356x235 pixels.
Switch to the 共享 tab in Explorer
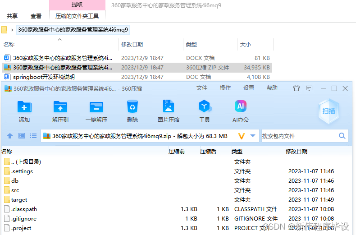pyautogui.click(x=12, y=16)
